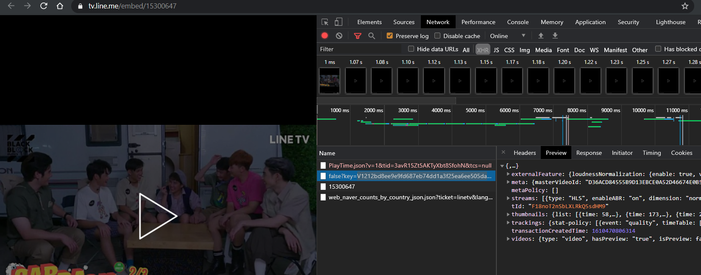Switch to the Console tab

tap(517, 22)
